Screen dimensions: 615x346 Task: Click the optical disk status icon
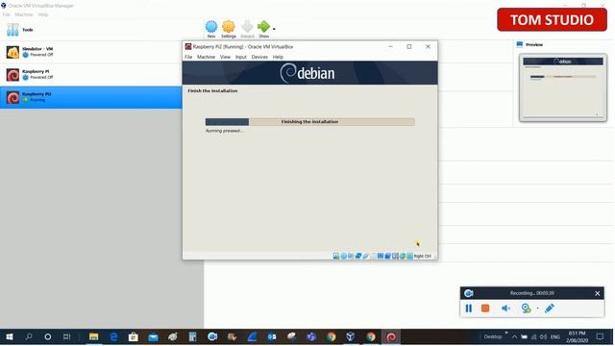(344, 257)
